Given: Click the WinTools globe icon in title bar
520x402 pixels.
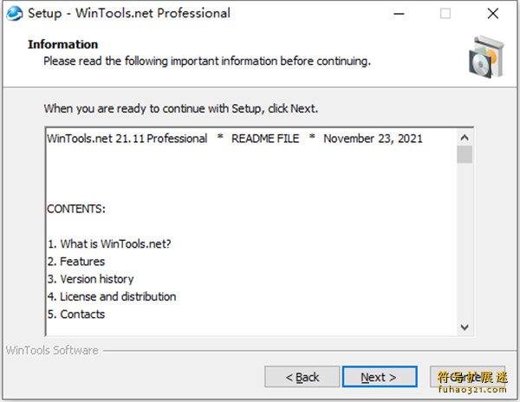Looking at the screenshot, I should [x=14, y=13].
